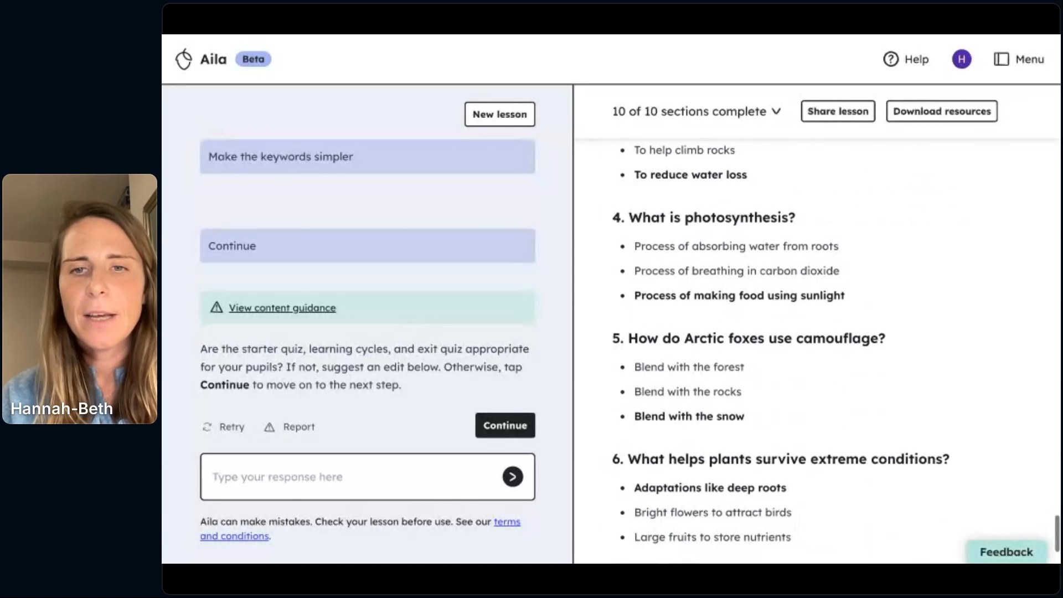Click the Retry text label
The image size is (1063, 598).
click(231, 427)
